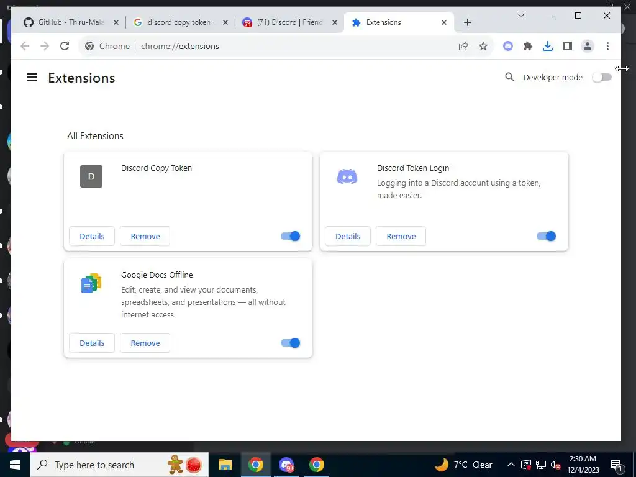Toggle the side panel icon
This screenshot has height=477, width=636.
tap(568, 46)
